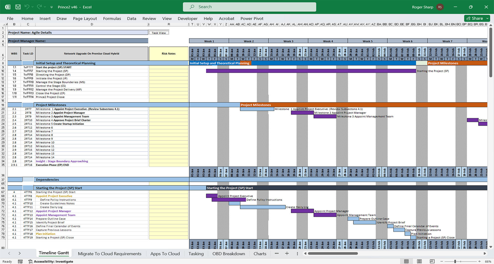
Task: Open the Developer ribbon tab
Action: (188, 18)
